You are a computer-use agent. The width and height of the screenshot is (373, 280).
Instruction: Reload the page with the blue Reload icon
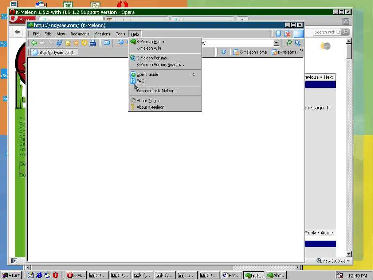[59, 43]
